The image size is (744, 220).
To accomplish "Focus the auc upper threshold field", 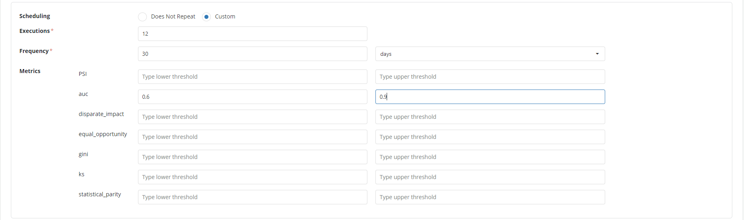I will pos(490,97).
